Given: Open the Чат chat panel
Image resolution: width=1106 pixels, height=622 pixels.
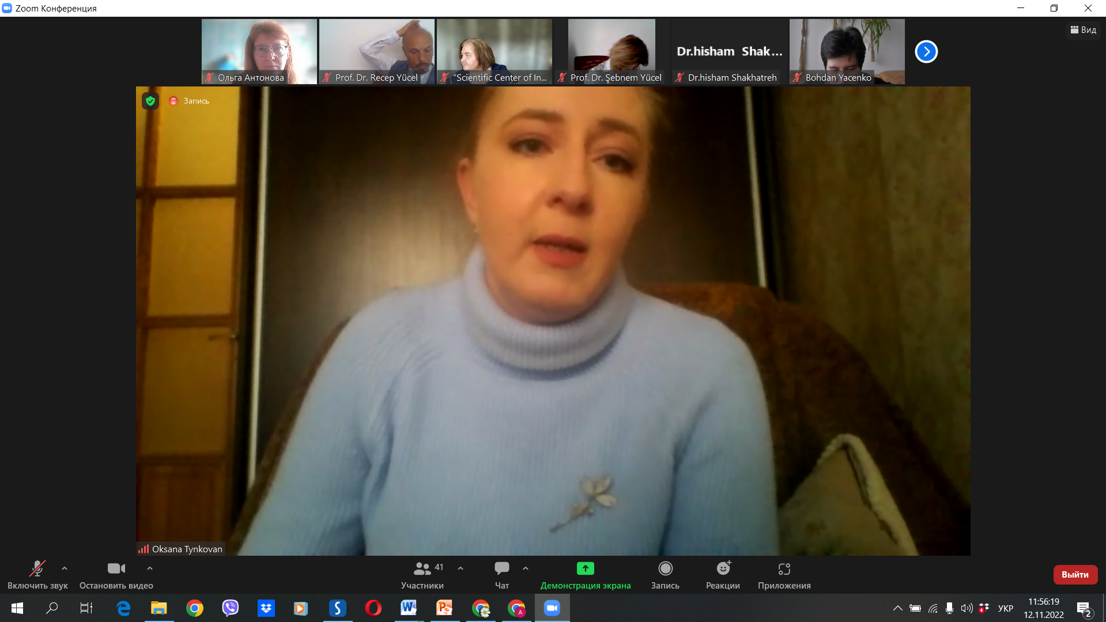Looking at the screenshot, I should pos(502,575).
